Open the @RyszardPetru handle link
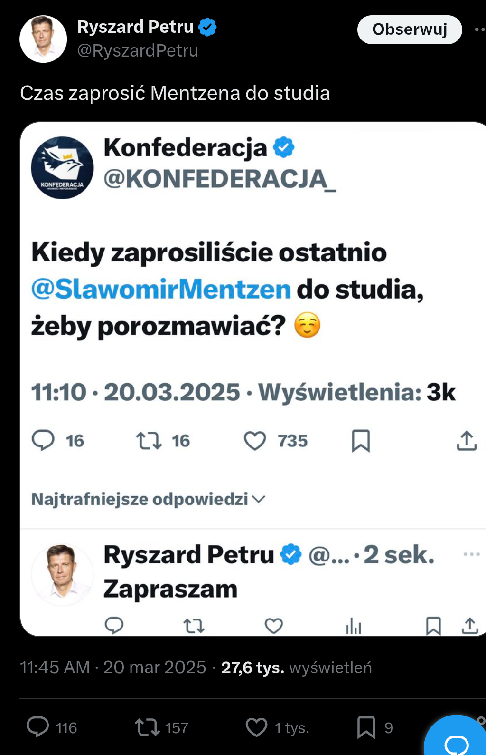Image resolution: width=486 pixels, height=755 pixels. pyautogui.click(x=138, y=50)
